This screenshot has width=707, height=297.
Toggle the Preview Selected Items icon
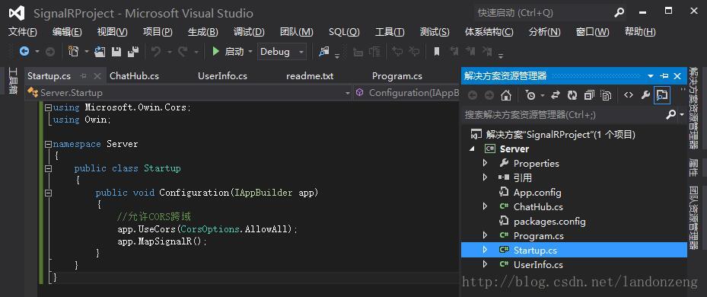tap(661, 94)
